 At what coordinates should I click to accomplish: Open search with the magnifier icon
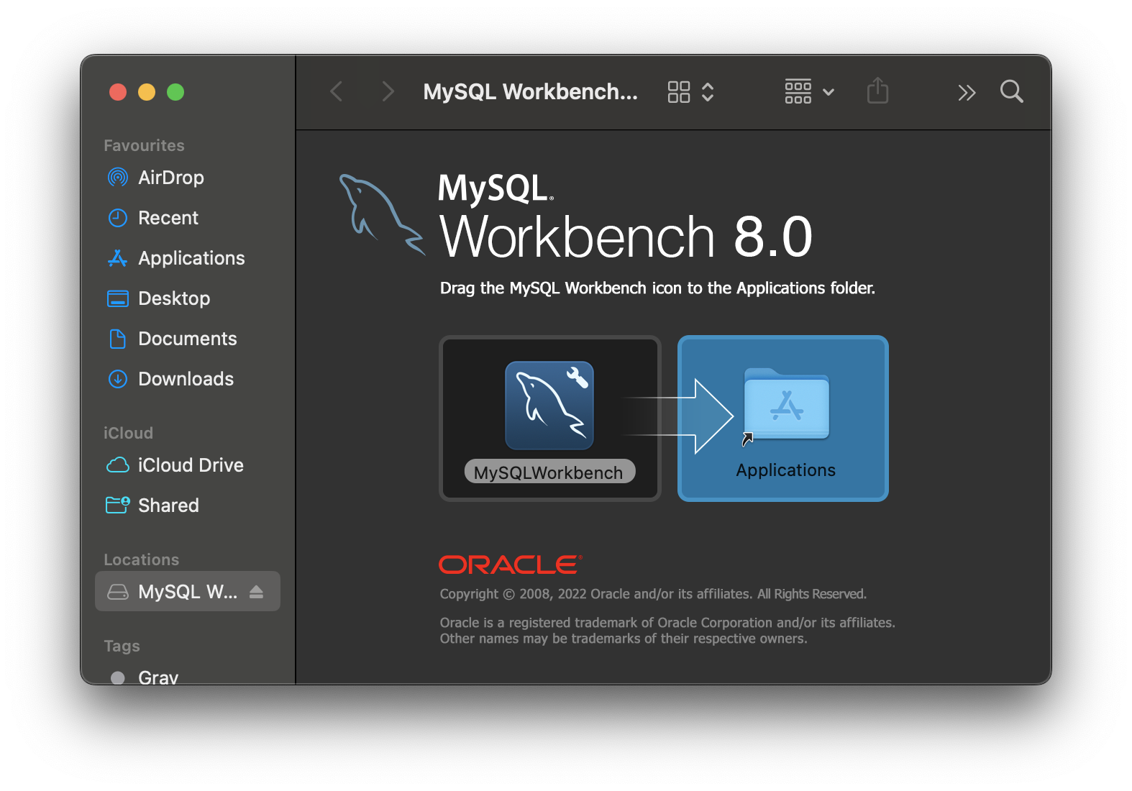coord(1012,91)
